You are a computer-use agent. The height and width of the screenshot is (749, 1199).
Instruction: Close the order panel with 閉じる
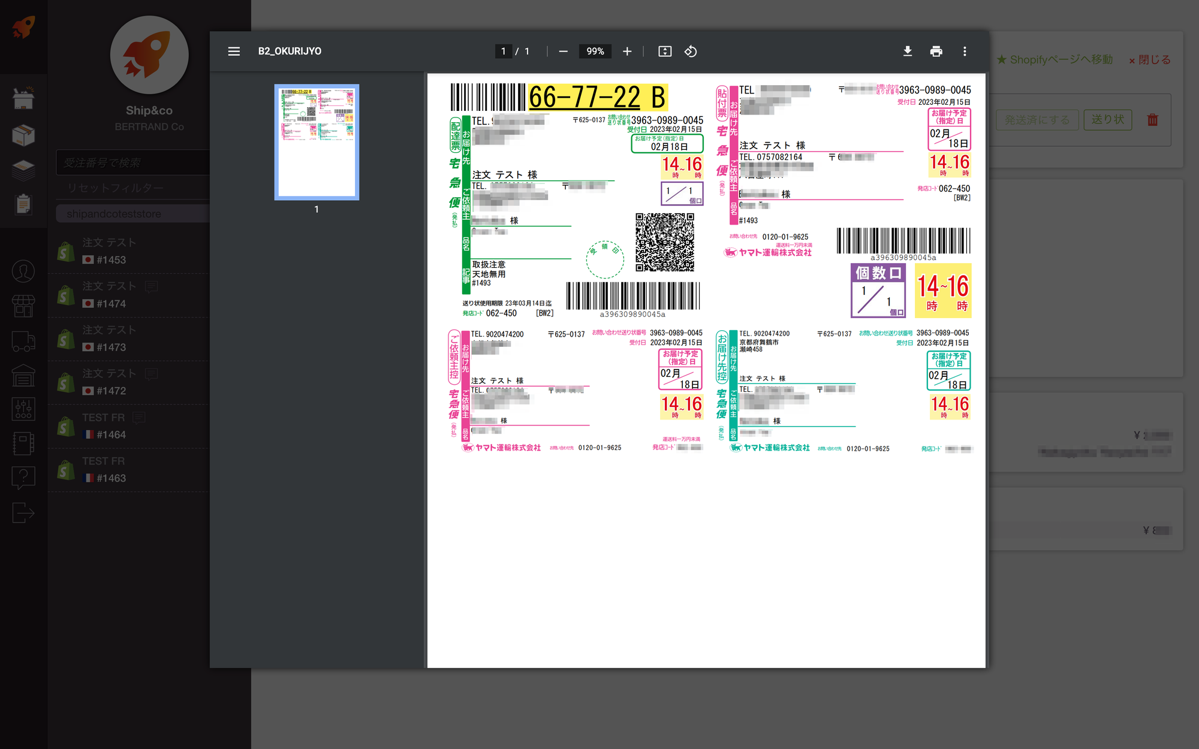point(1150,60)
